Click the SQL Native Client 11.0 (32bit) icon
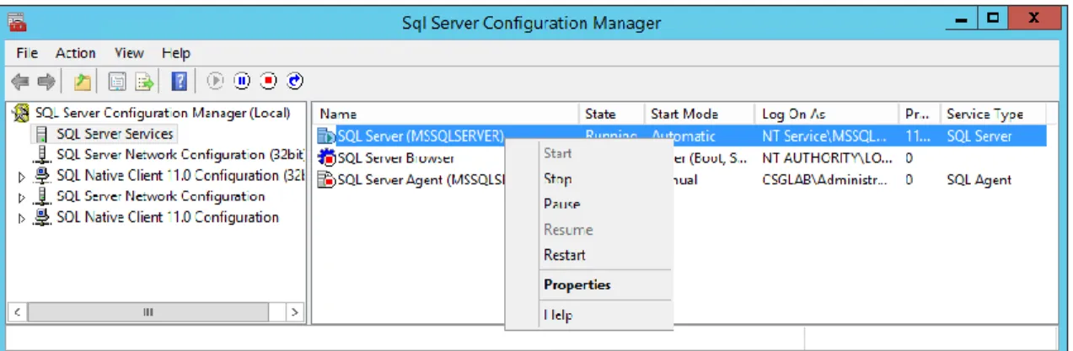Viewport: 1073px width, 351px height. tap(43, 176)
